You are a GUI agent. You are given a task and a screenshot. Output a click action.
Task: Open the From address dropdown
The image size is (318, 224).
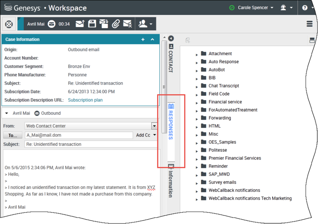click(x=154, y=126)
